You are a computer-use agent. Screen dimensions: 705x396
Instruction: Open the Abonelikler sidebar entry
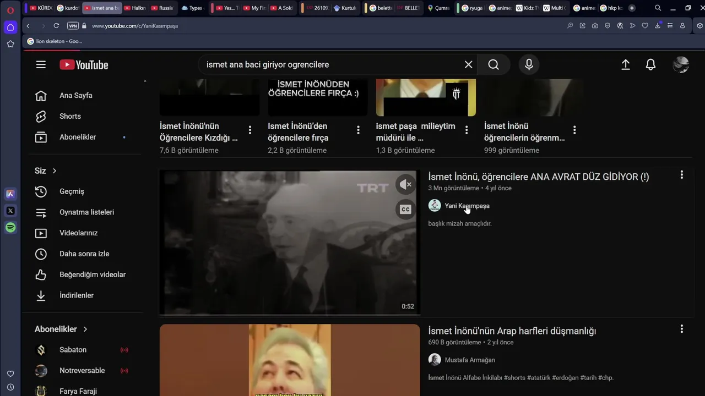77,137
